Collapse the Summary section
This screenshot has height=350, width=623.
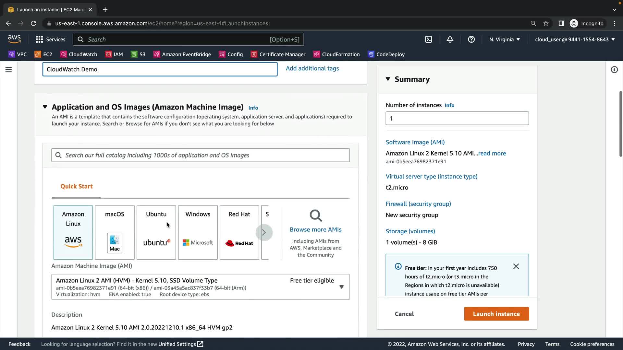388,79
